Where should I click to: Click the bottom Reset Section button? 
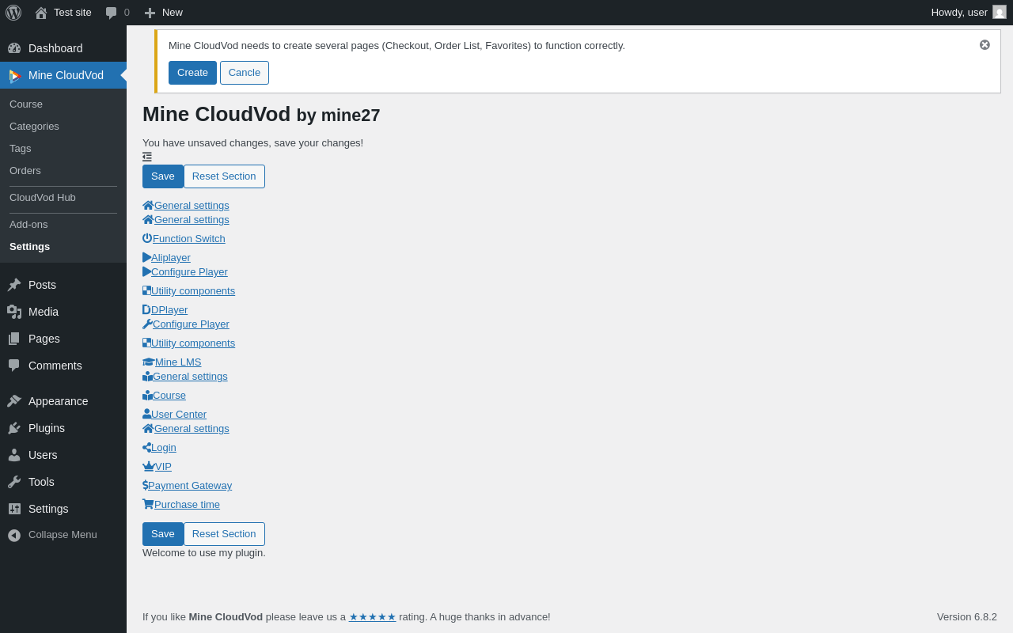click(x=224, y=534)
